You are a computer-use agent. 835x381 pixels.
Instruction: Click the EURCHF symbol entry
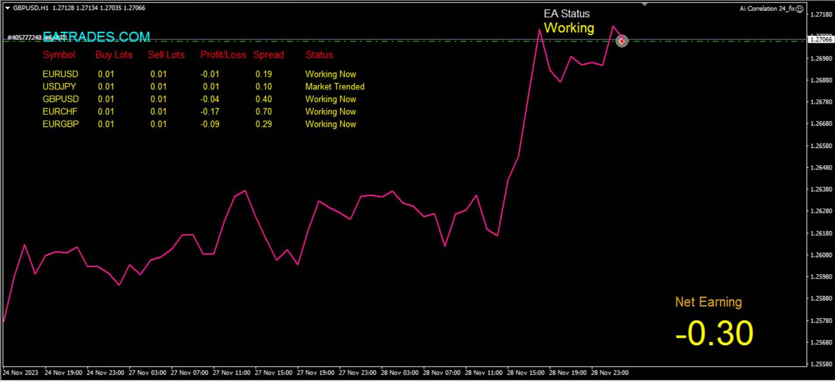tap(60, 112)
